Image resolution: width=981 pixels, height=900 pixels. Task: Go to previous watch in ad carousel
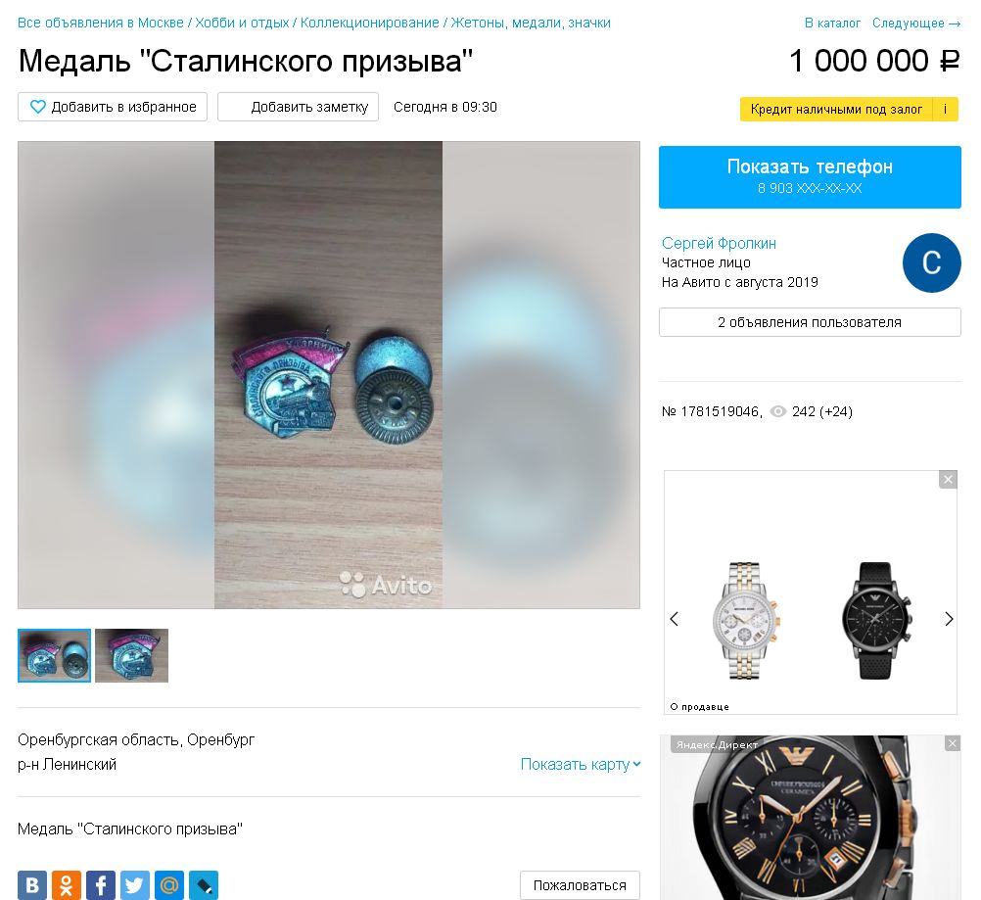click(674, 619)
